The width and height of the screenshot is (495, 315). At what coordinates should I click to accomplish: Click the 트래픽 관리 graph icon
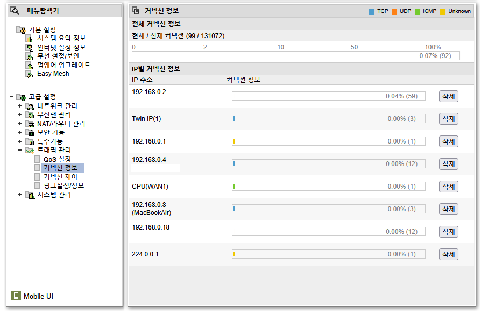point(30,151)
